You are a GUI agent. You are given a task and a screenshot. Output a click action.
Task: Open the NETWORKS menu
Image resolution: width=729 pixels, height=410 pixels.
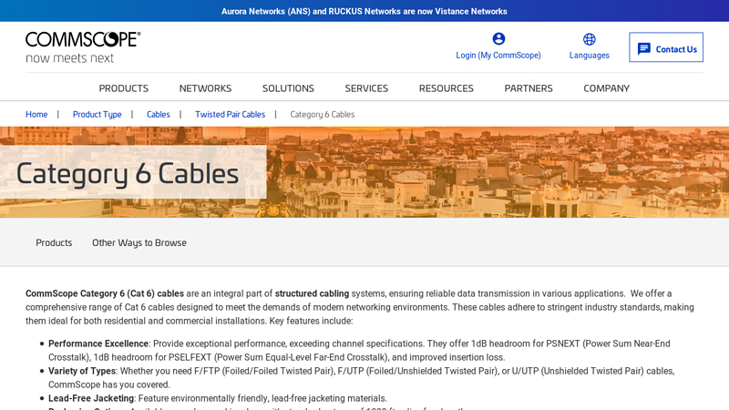coord(206,88)
